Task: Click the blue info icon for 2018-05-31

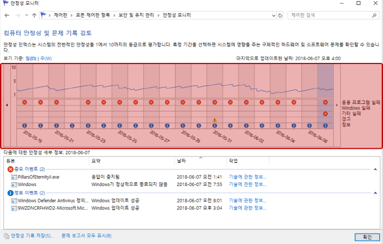Action: (214, 126)
